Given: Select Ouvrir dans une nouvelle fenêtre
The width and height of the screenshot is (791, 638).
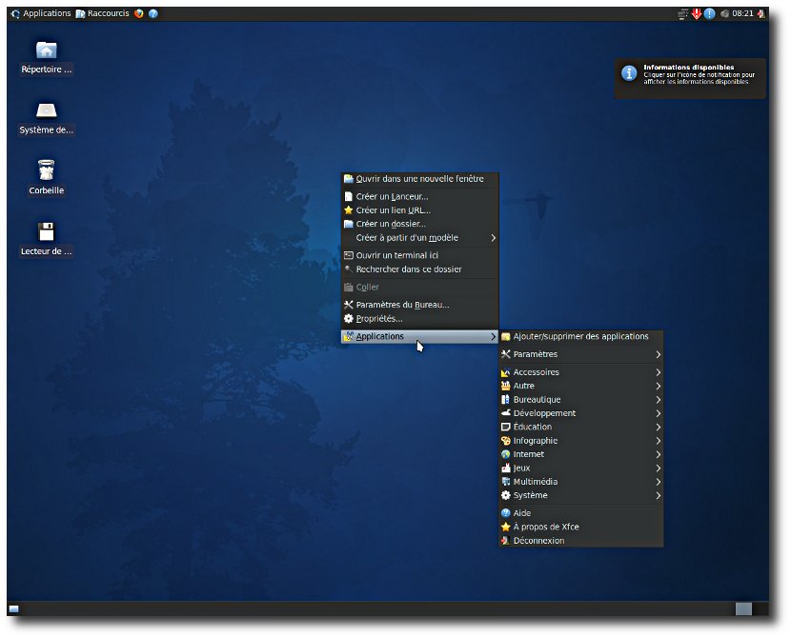Looking at the screenshot, I should coord(420,179).
